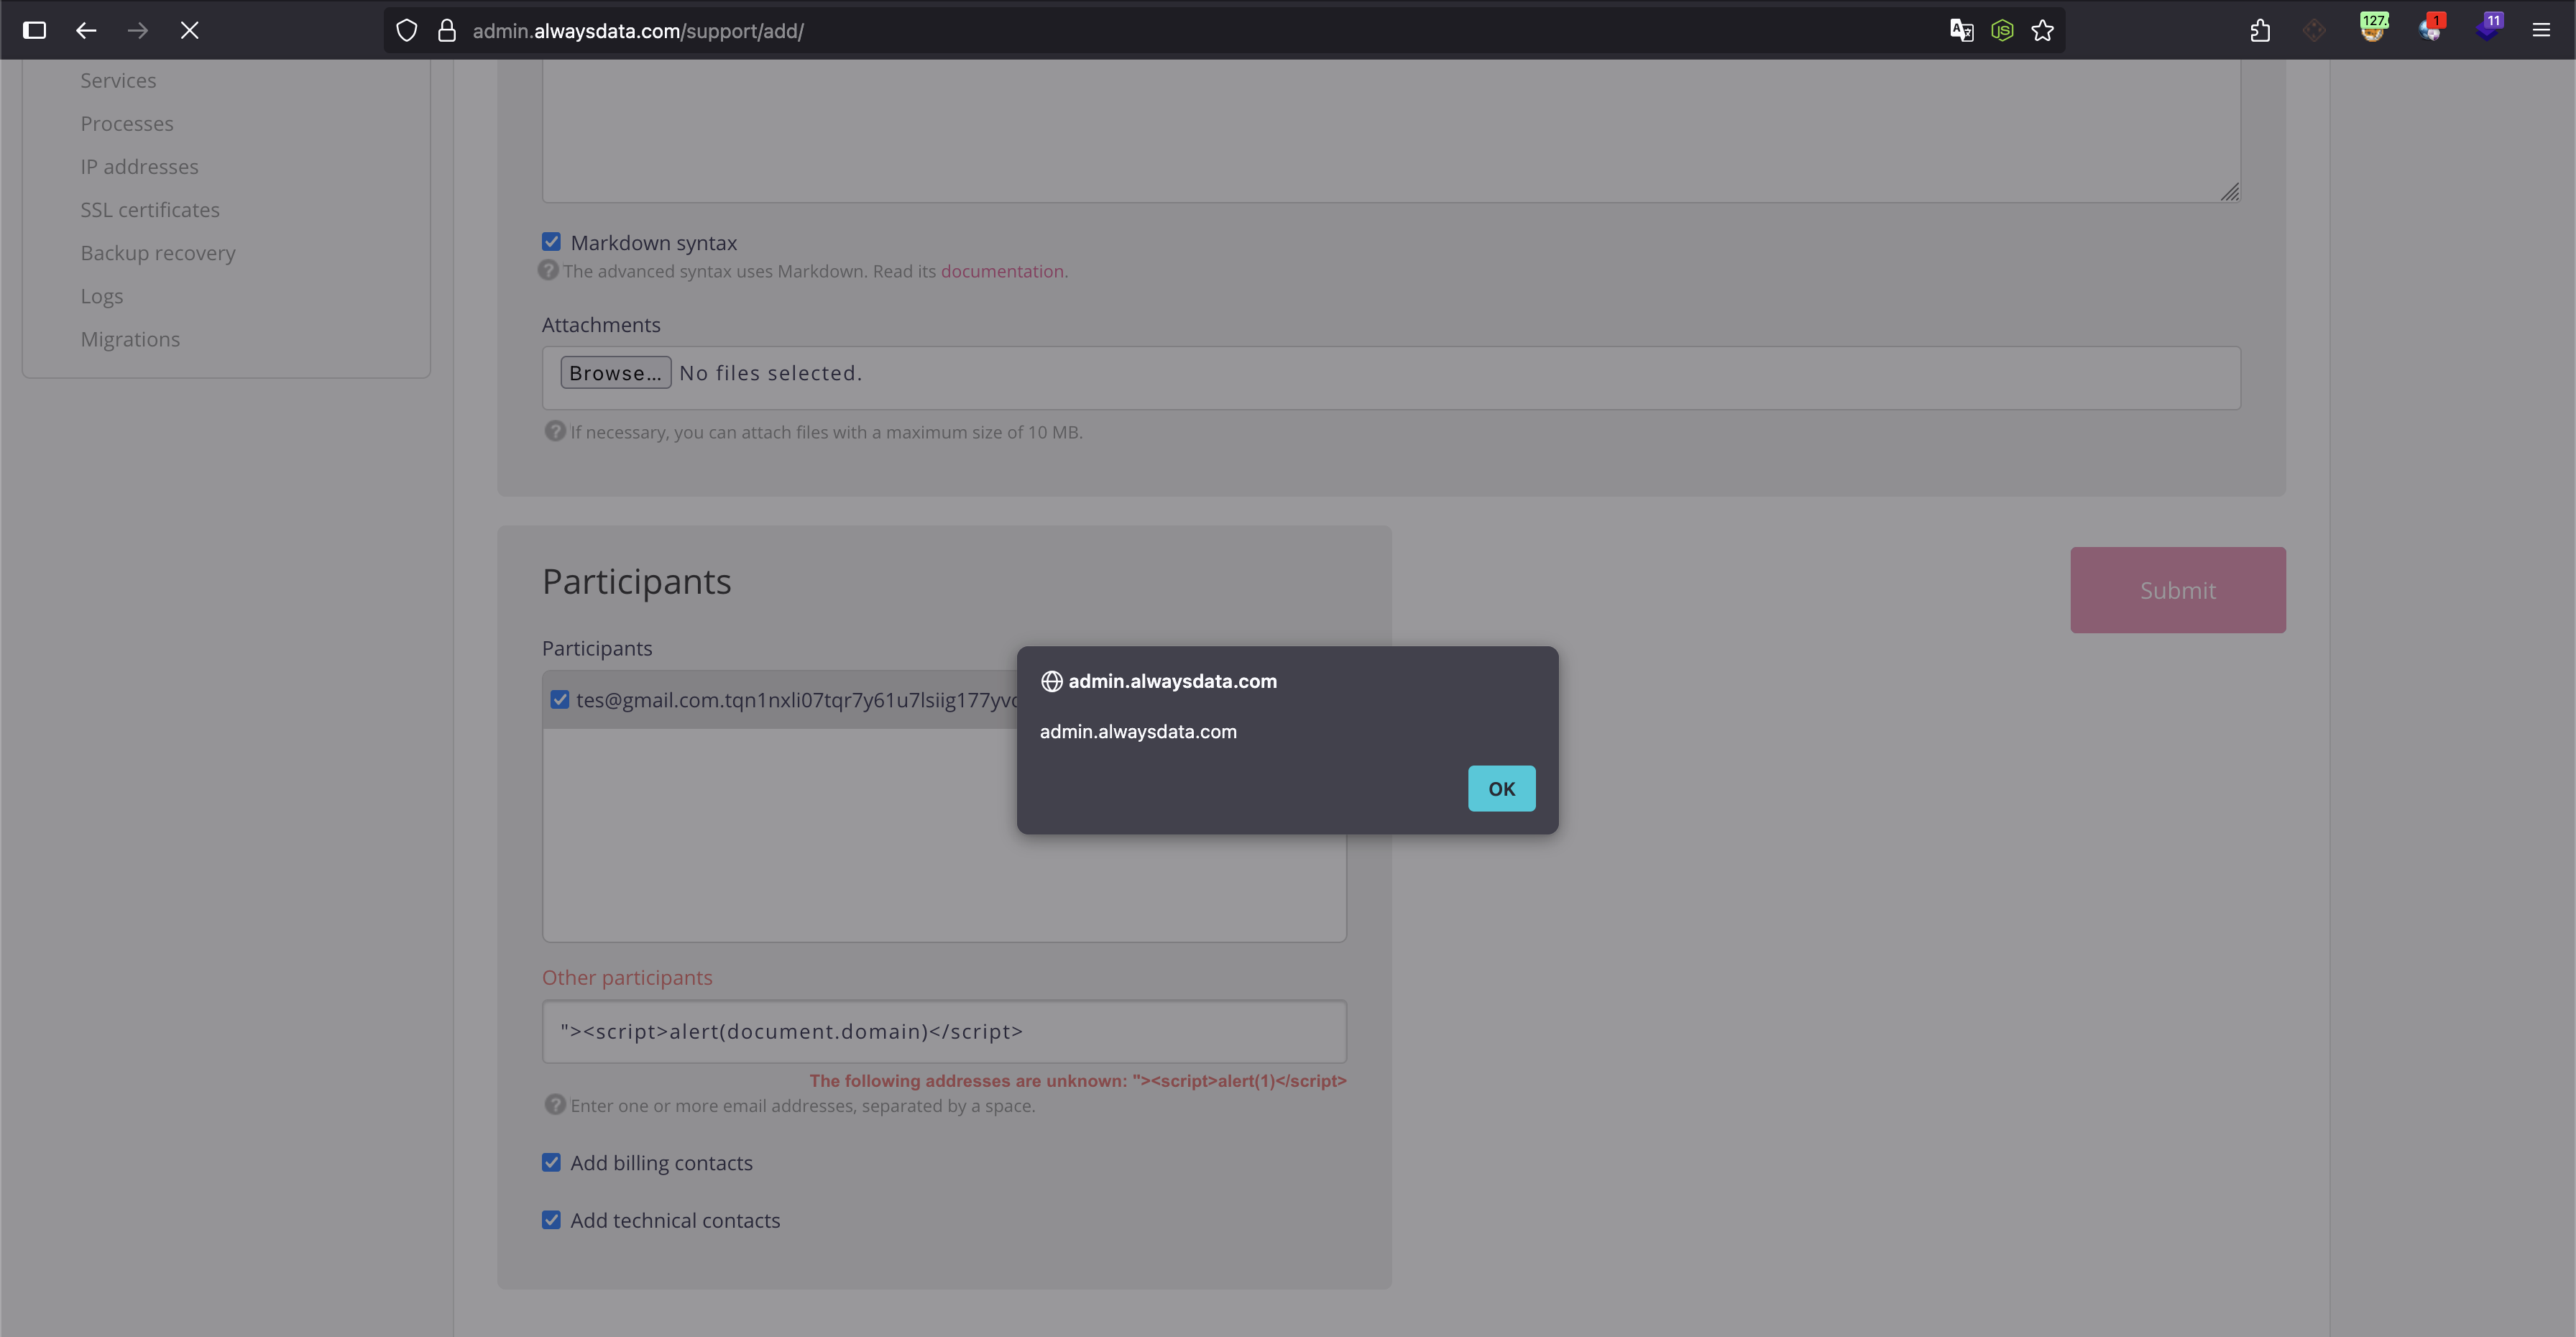
Task: Bookmark page with star icon
Action: [x=2042, y=31]
